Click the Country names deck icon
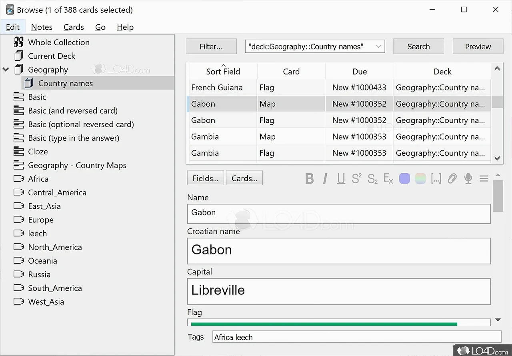 pos(29,83)
